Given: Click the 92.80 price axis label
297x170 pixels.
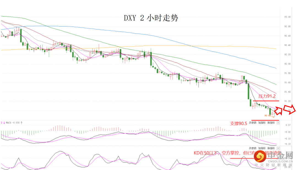Looking at the screenshot, I should pyautogui.click(x=287, y=26).
